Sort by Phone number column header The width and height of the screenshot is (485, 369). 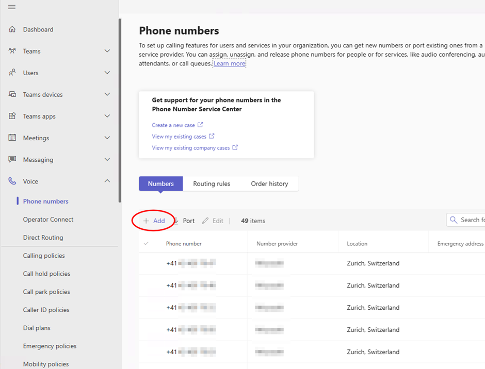(x=184, y=244)
